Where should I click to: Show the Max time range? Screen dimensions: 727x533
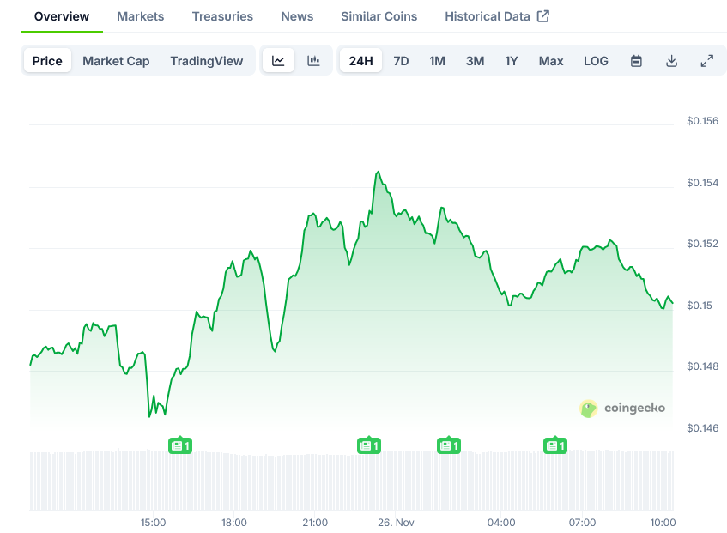(551, 61)
